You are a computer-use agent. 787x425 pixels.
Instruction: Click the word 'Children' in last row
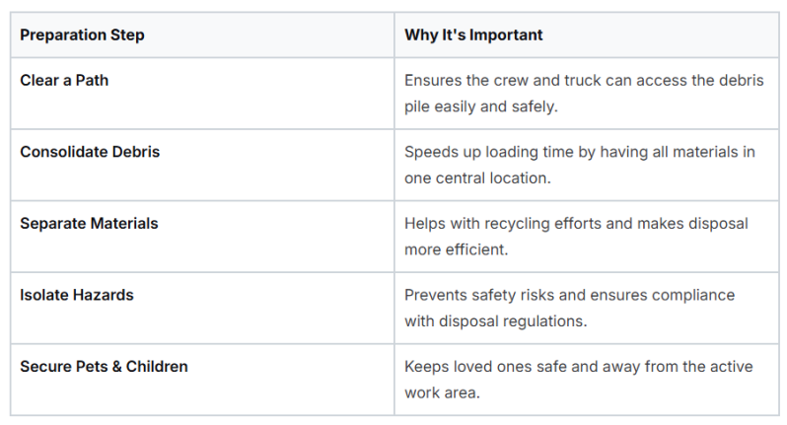(x=157, y=367)
